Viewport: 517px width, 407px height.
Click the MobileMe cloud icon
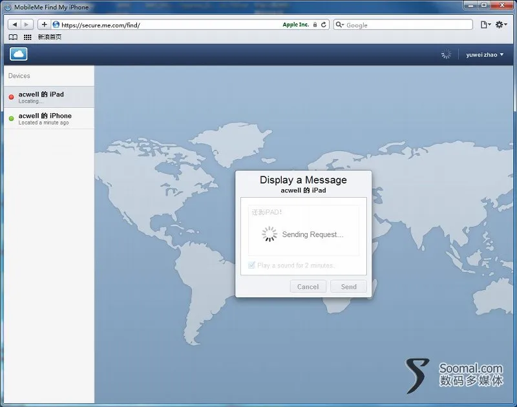pos(19,54)
